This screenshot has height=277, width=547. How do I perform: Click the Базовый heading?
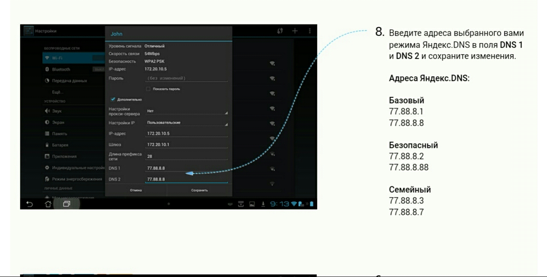click(x=406, y=101)
